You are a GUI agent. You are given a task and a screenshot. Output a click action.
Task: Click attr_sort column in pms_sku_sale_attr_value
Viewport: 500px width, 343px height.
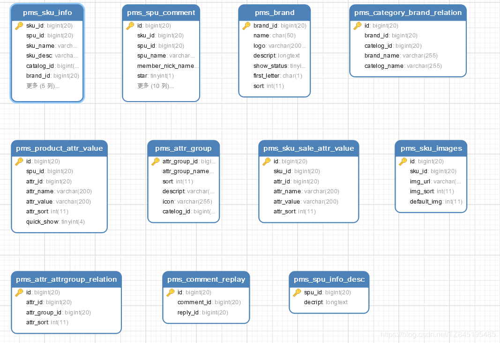295,212
